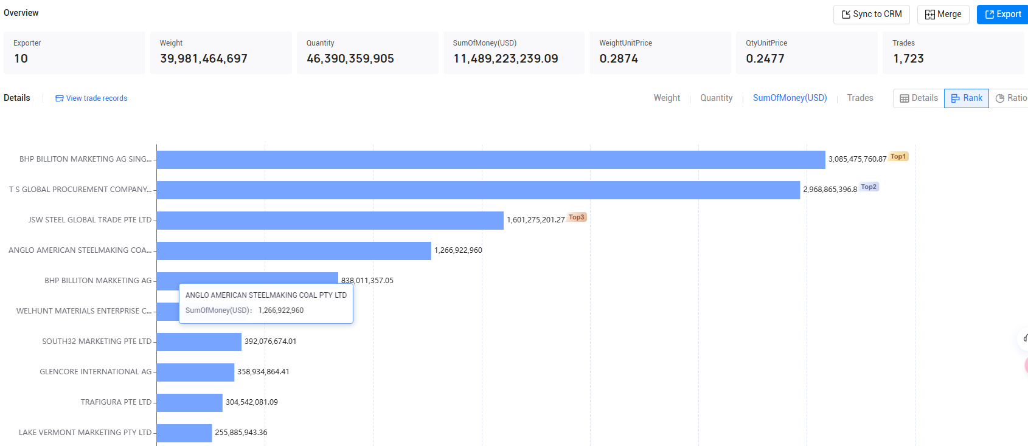Click the Quantity total 46,390,359,905
Screen dimensions: 1028x446
click(350, 59)
